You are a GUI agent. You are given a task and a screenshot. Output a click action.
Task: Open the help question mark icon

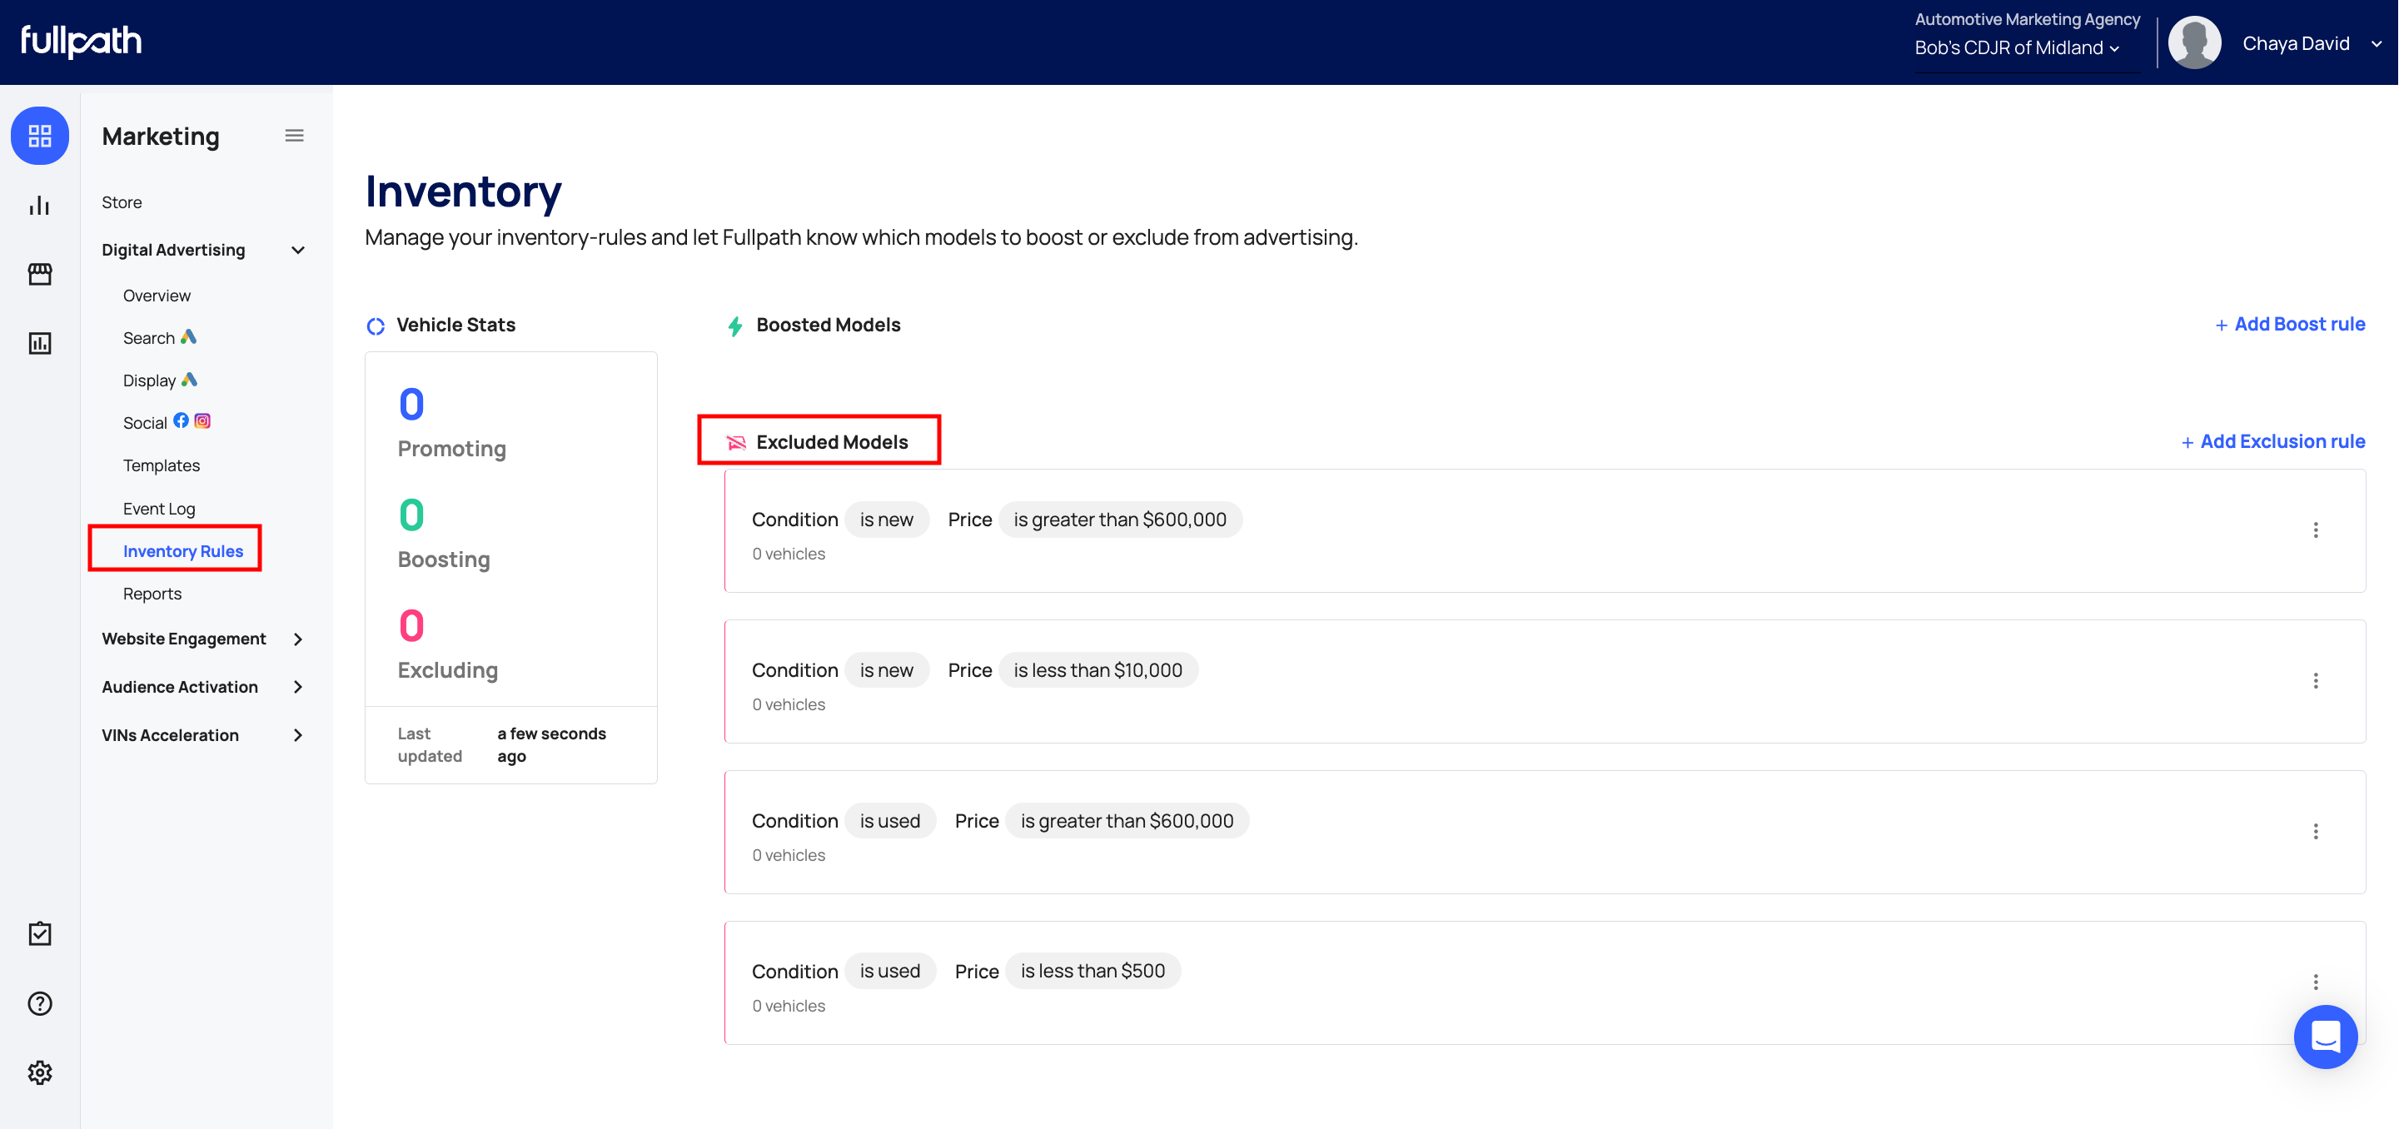click(x=40, y=1003)
